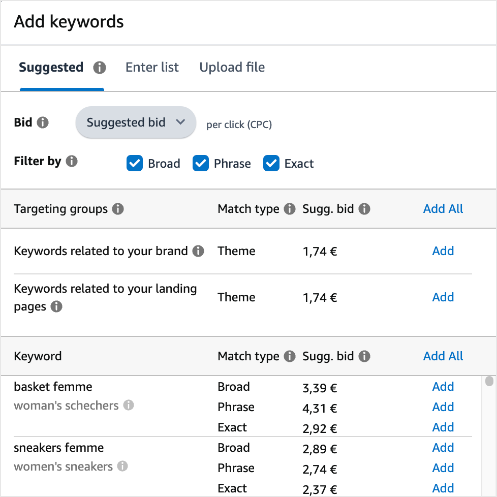The image size is (497, 497).
Task: Click the keyword list scrollbar thumb
Action: pyautogui.click(x=489, y=381)
